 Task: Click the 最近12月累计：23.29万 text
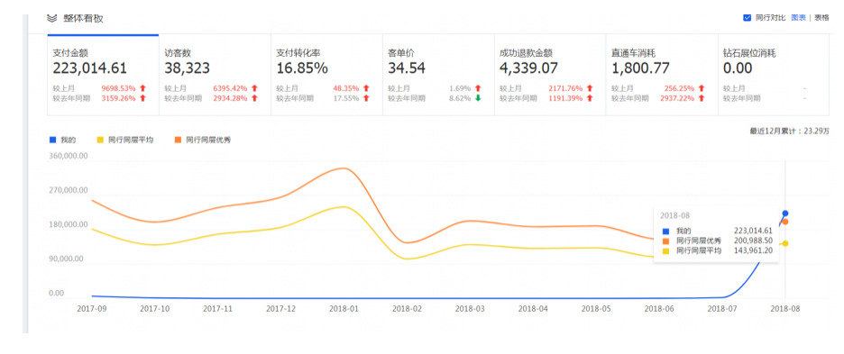coord(790,131)
